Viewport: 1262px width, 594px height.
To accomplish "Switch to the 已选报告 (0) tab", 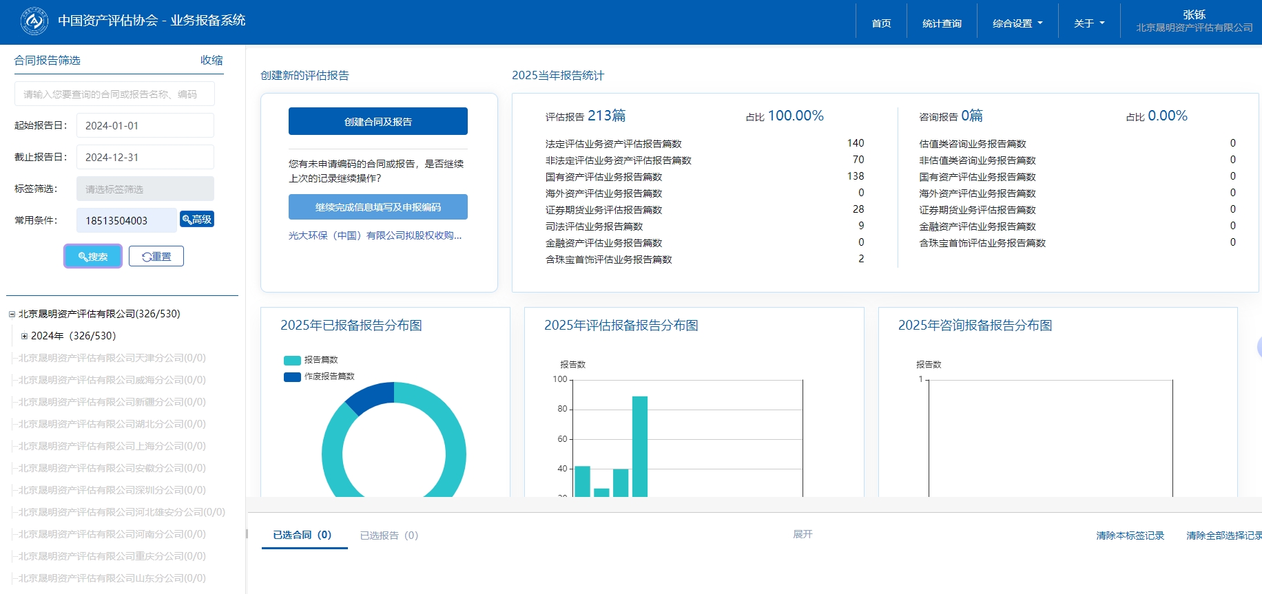I will (x=389, y=535).
